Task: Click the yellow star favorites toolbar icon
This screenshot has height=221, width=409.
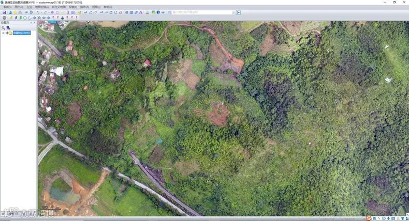Action: click(15, 12)
